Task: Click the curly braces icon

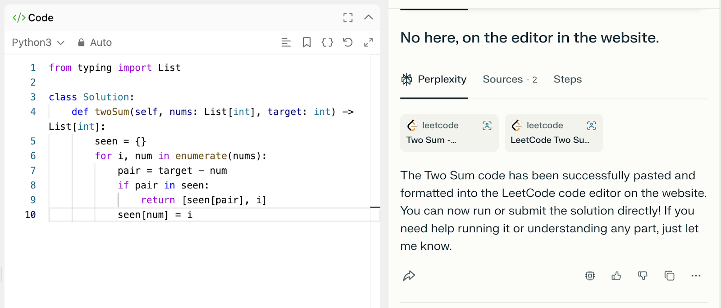Action: tap(328, 42)
